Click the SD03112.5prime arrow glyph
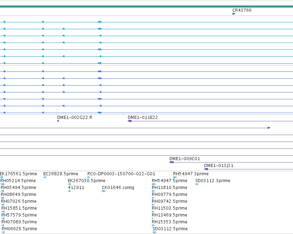 click(x=155, y=232)
